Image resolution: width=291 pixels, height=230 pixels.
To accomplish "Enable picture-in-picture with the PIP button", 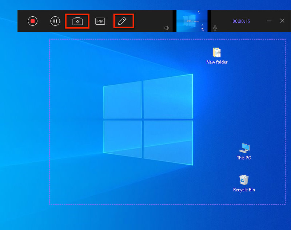I will (100, 21).
